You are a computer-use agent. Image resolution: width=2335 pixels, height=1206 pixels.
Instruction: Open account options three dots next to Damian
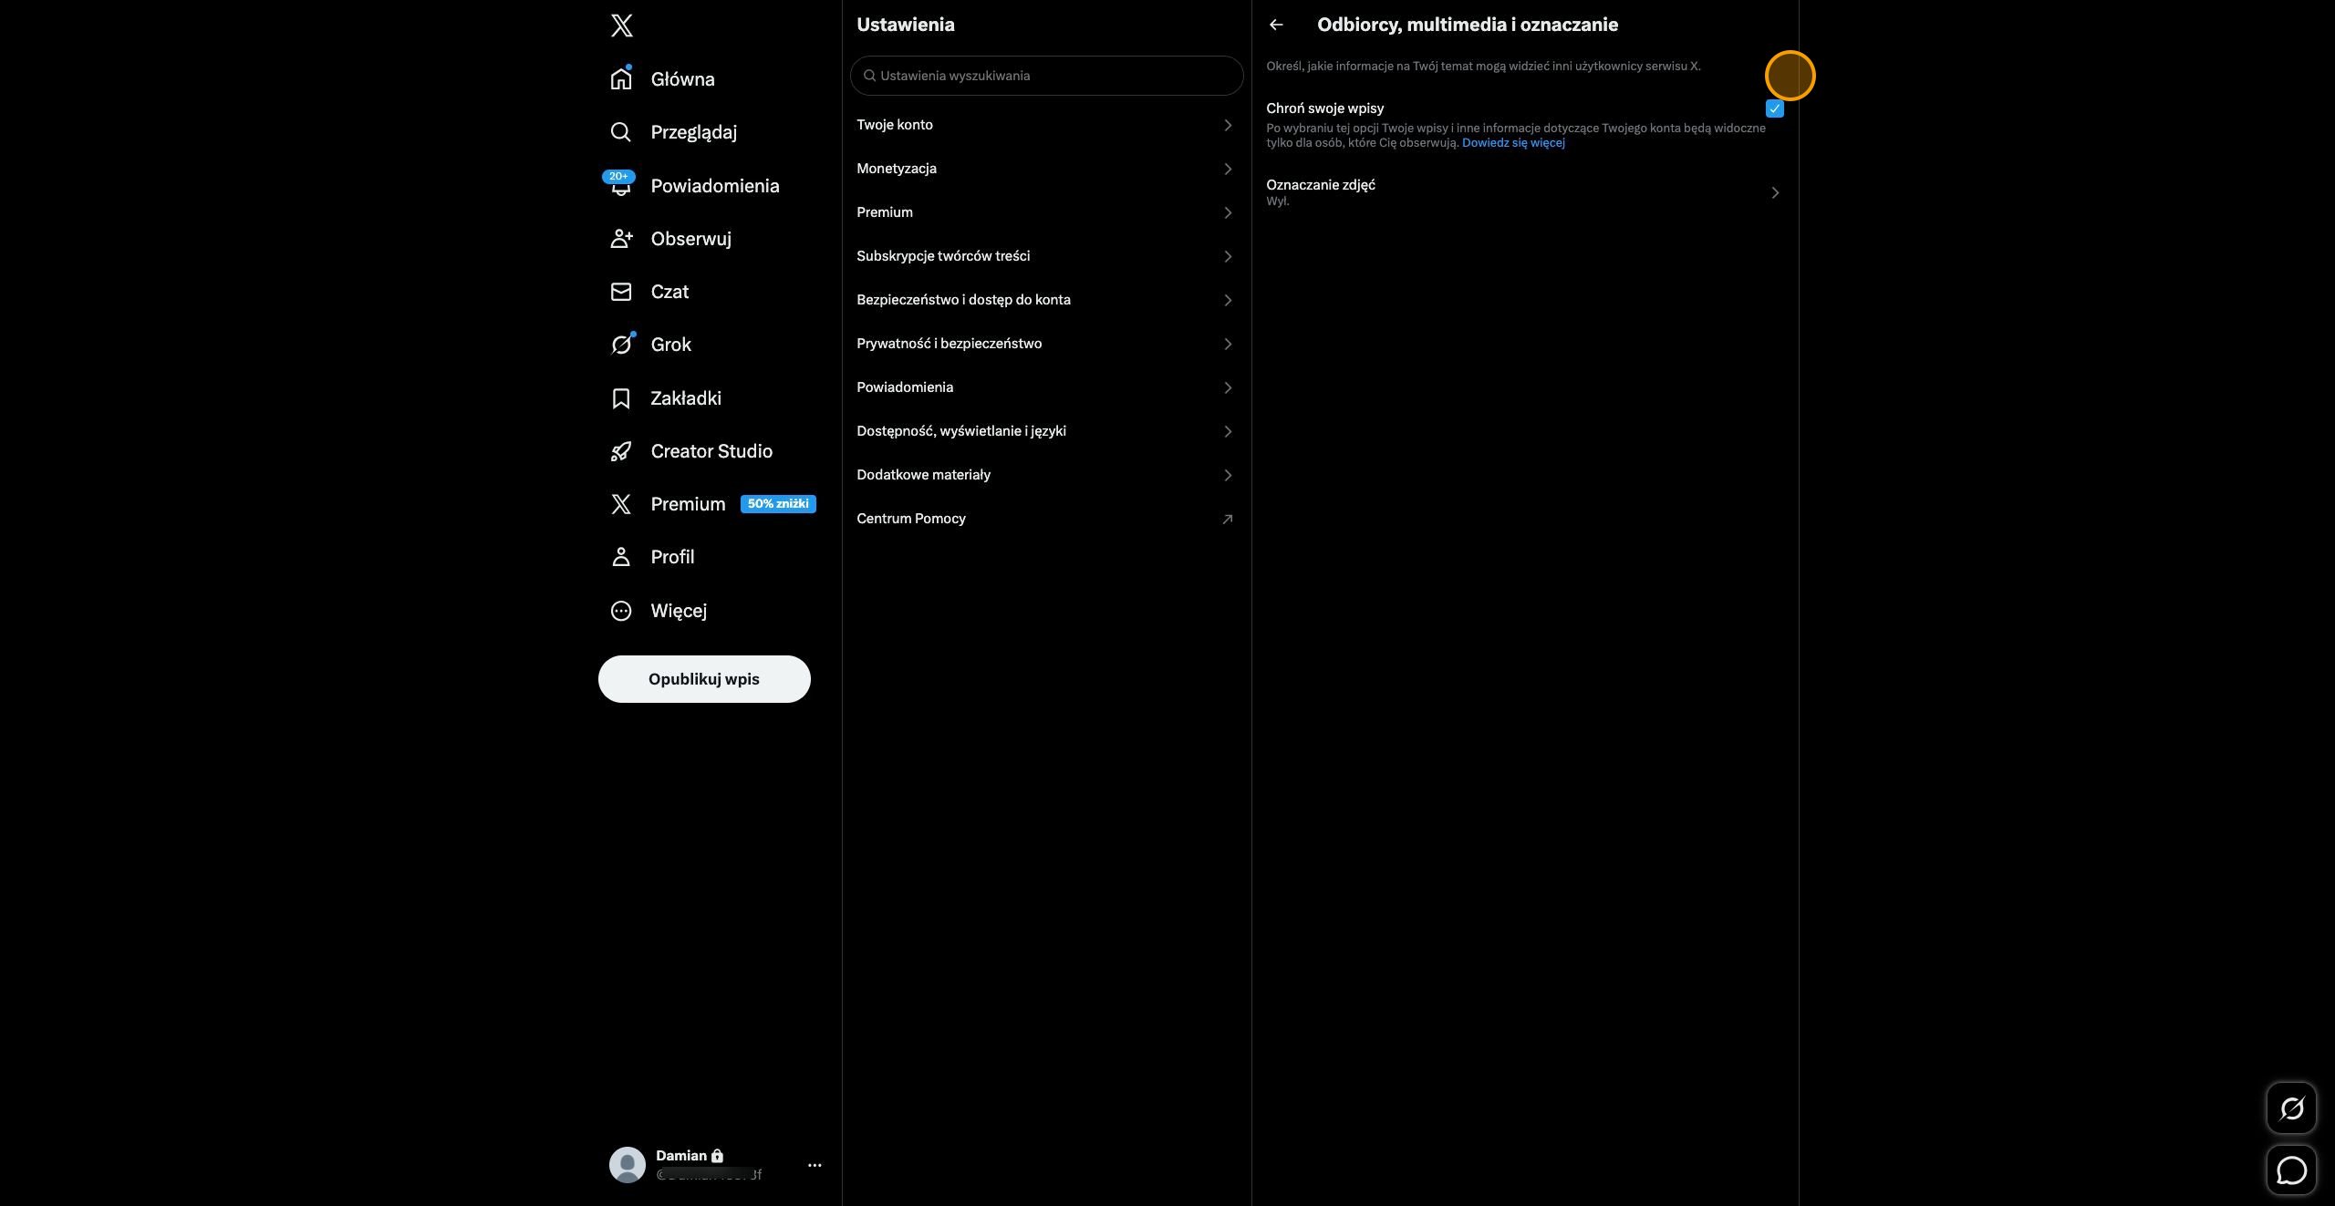pos(815,1165)
